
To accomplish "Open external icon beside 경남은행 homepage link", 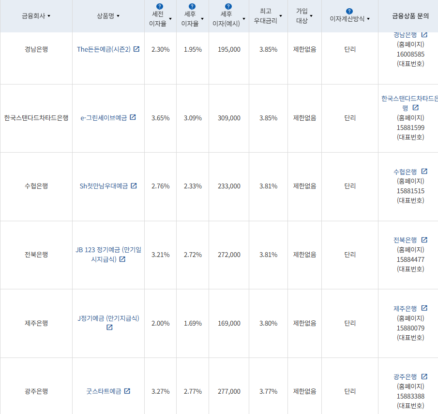I will 424,35.
